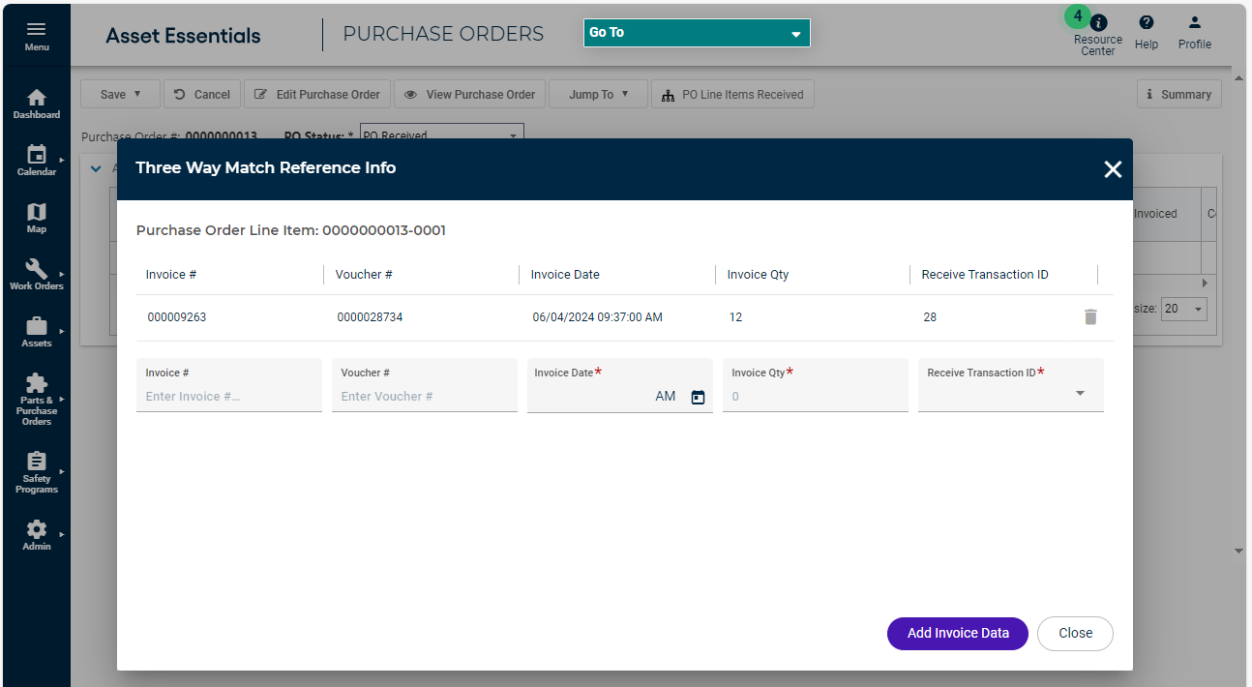Open Admin settings in sidebar
This screenshot has width=1252, height=687.
[x=36, y=535]
